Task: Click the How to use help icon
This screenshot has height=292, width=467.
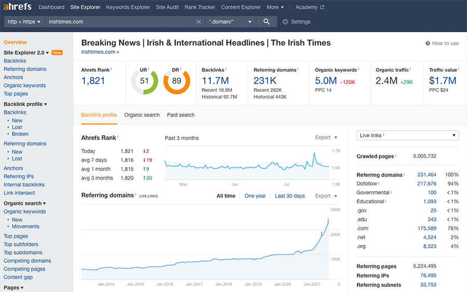Action: 428,43
